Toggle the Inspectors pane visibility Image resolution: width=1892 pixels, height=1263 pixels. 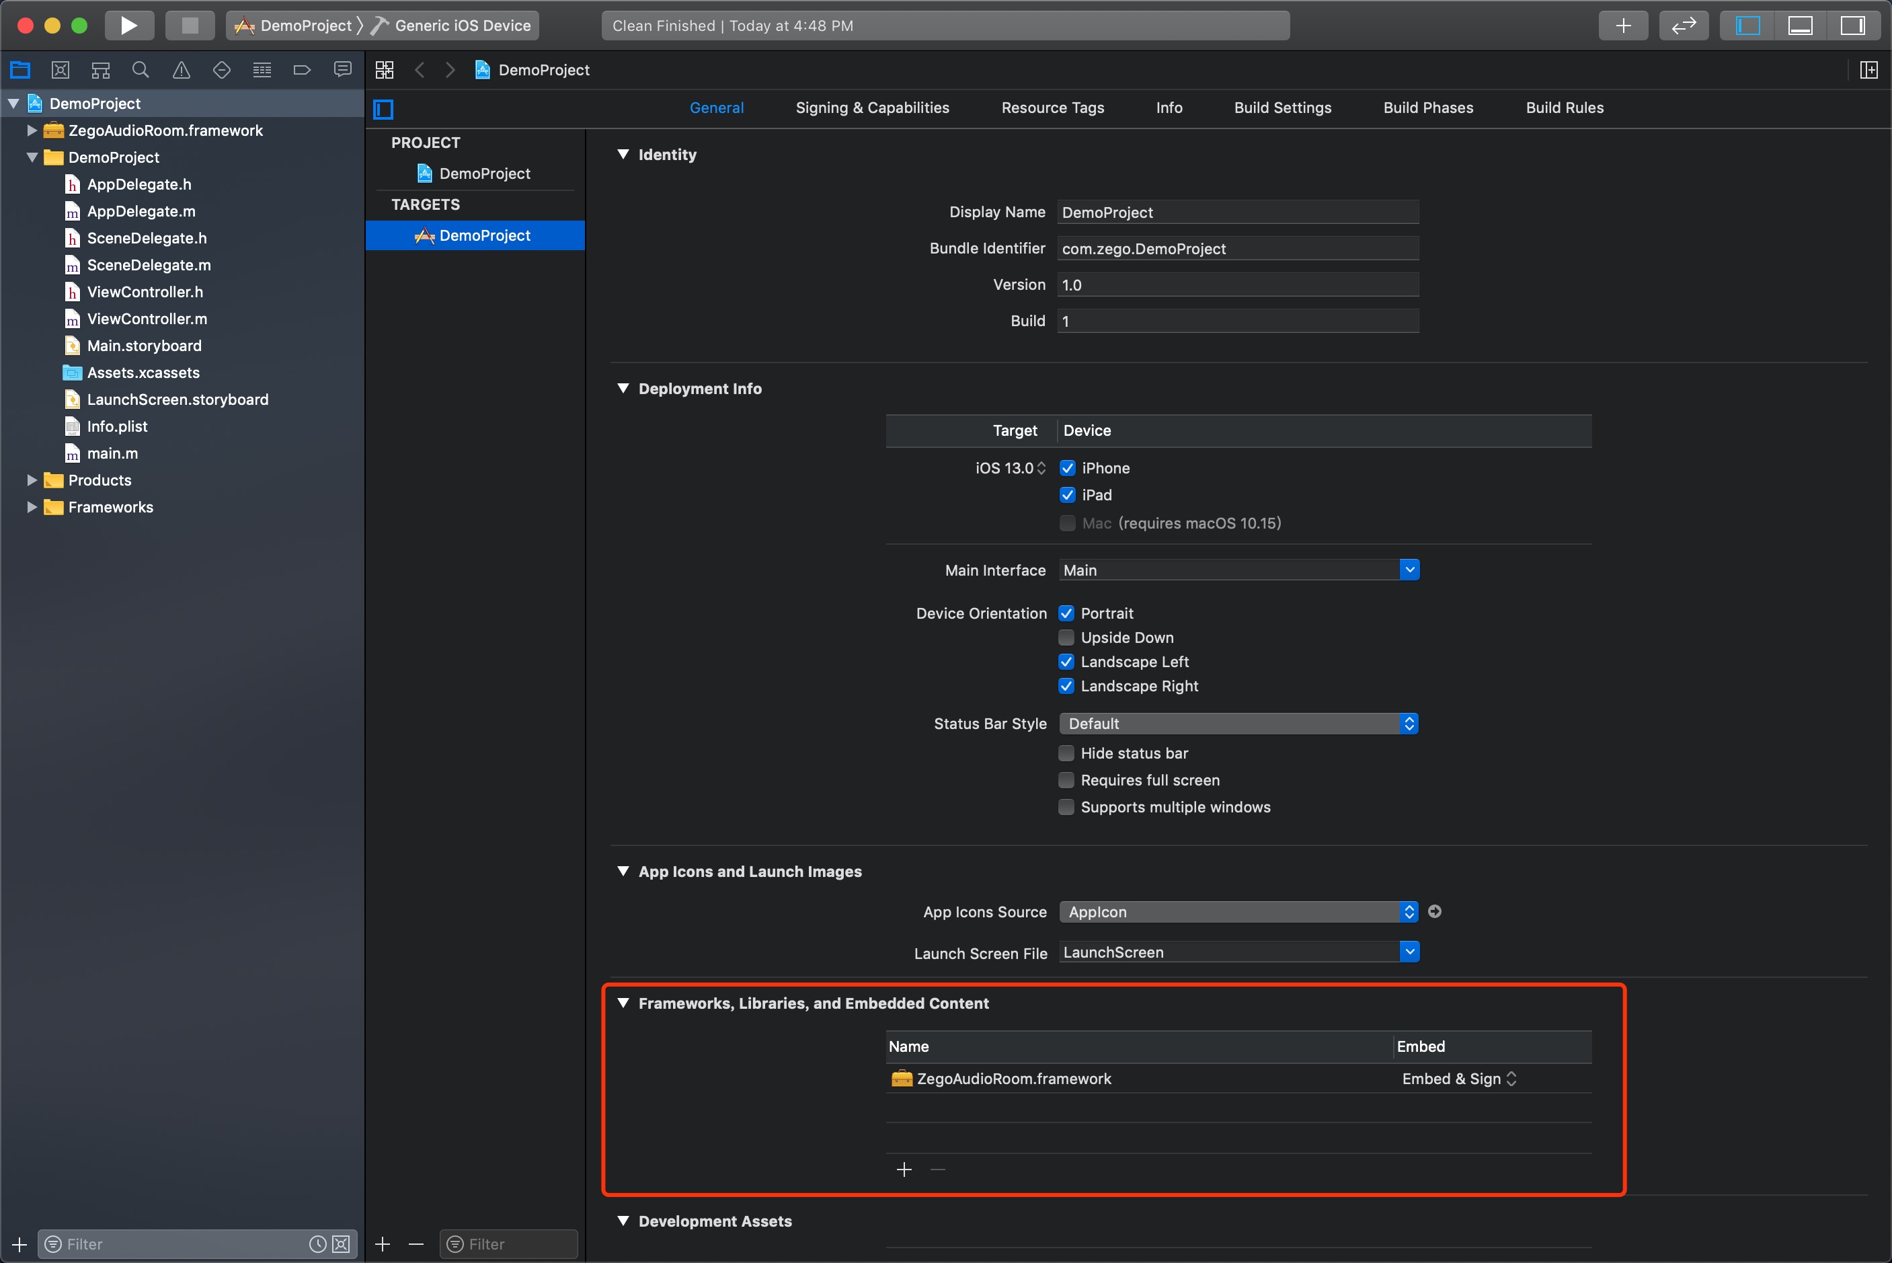tap(1852, 26)
